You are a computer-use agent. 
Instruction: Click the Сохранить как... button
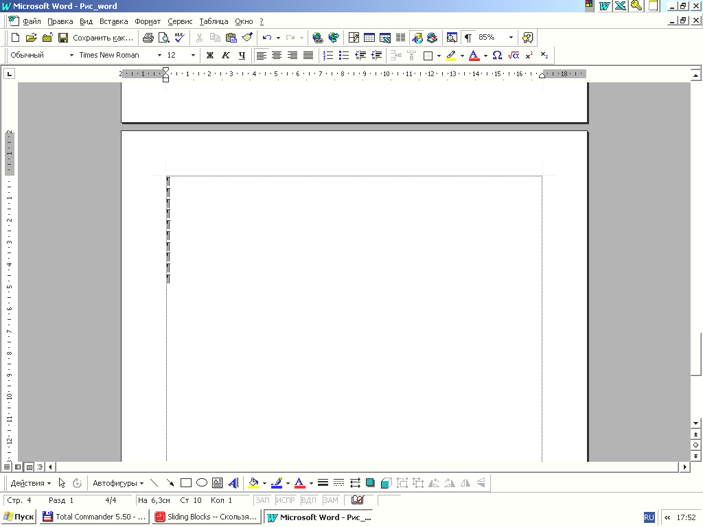point(103,38)
